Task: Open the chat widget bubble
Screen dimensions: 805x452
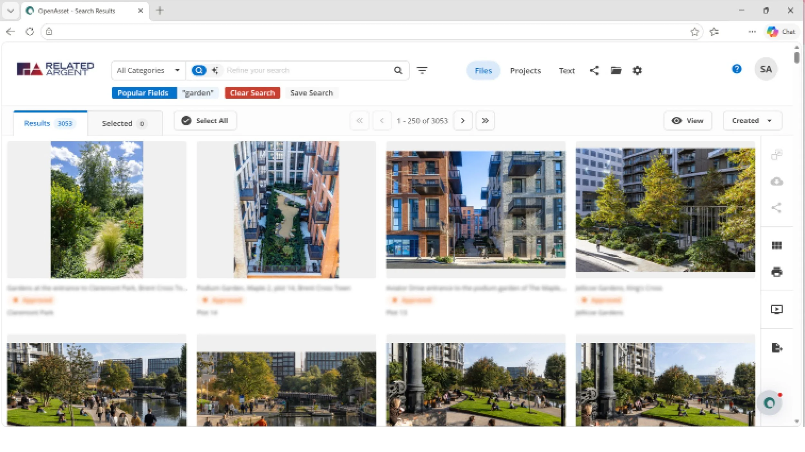Action: 770,403
